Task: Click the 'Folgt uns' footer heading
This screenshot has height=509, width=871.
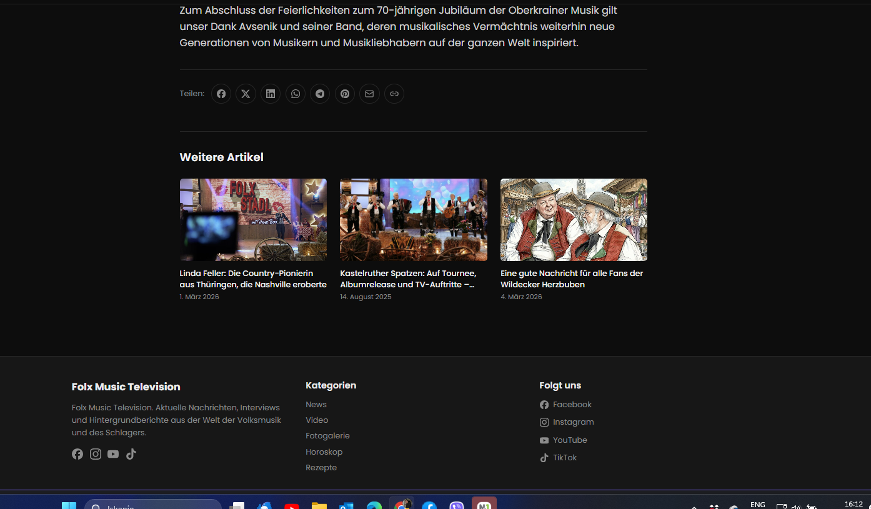Action: click(560, 385)
